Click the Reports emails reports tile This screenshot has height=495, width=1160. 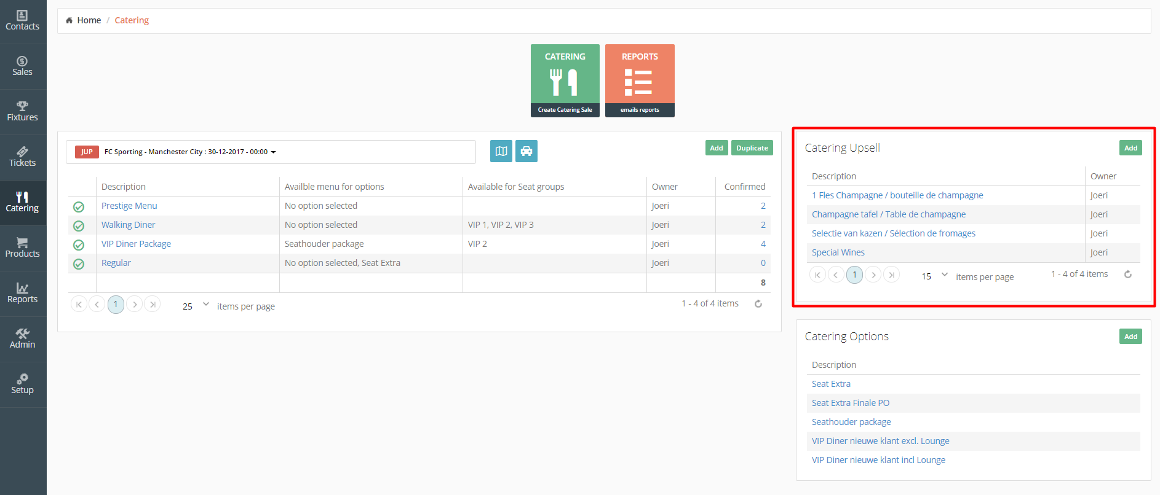coord(640,80)
